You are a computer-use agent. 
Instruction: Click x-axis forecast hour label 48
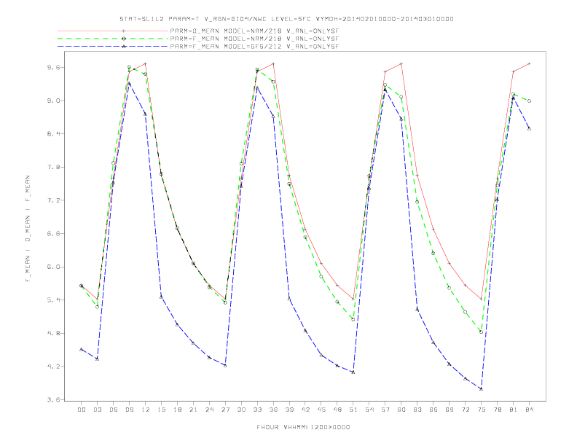337,410
